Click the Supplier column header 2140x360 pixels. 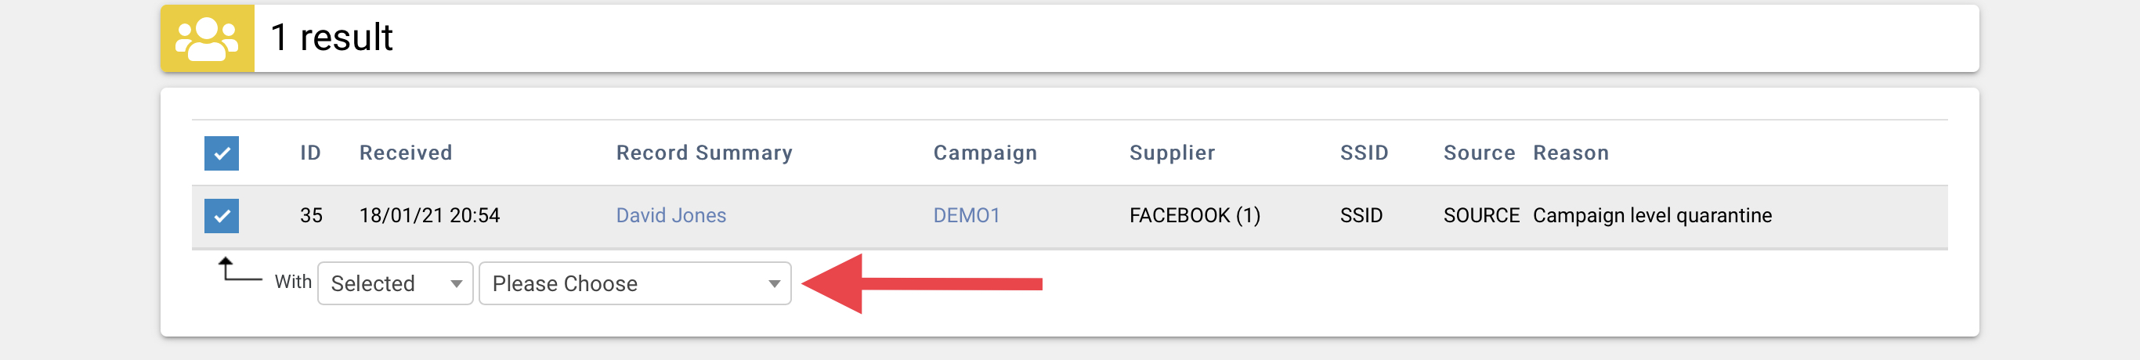click(1172, 153)
